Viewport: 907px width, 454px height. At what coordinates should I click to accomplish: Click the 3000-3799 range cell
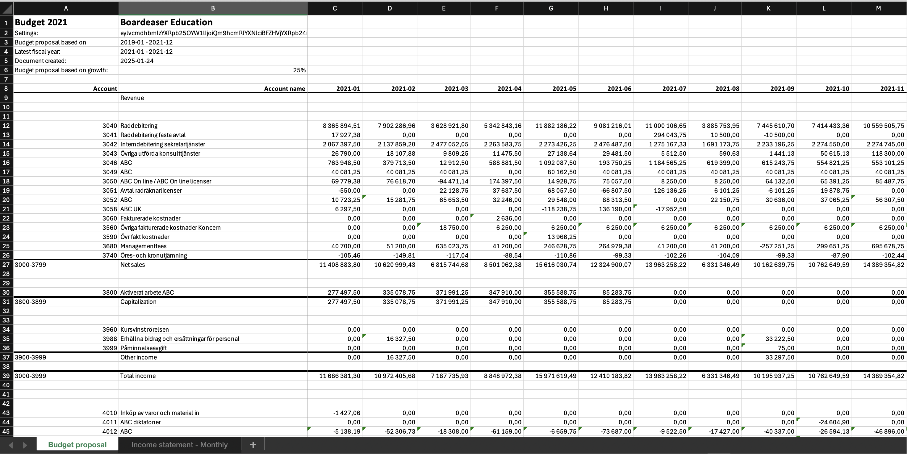[66, 264]
